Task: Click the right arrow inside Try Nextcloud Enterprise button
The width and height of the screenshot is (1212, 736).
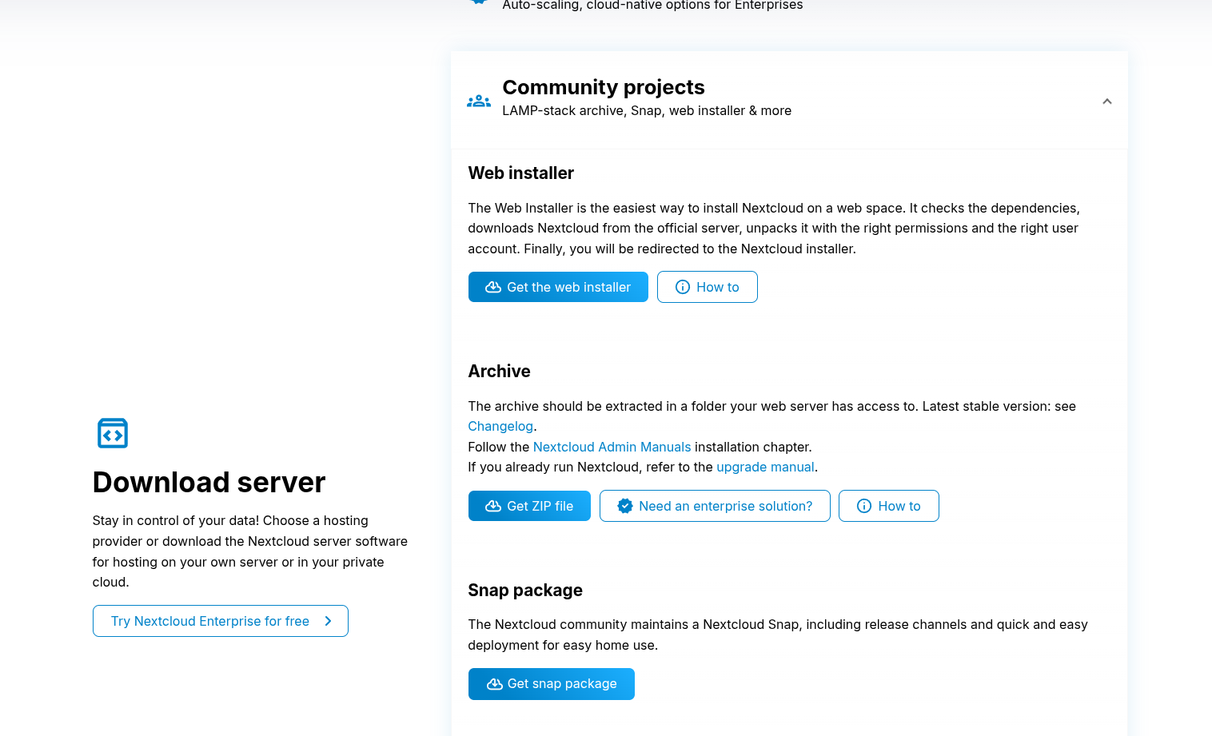Action: 327,621
